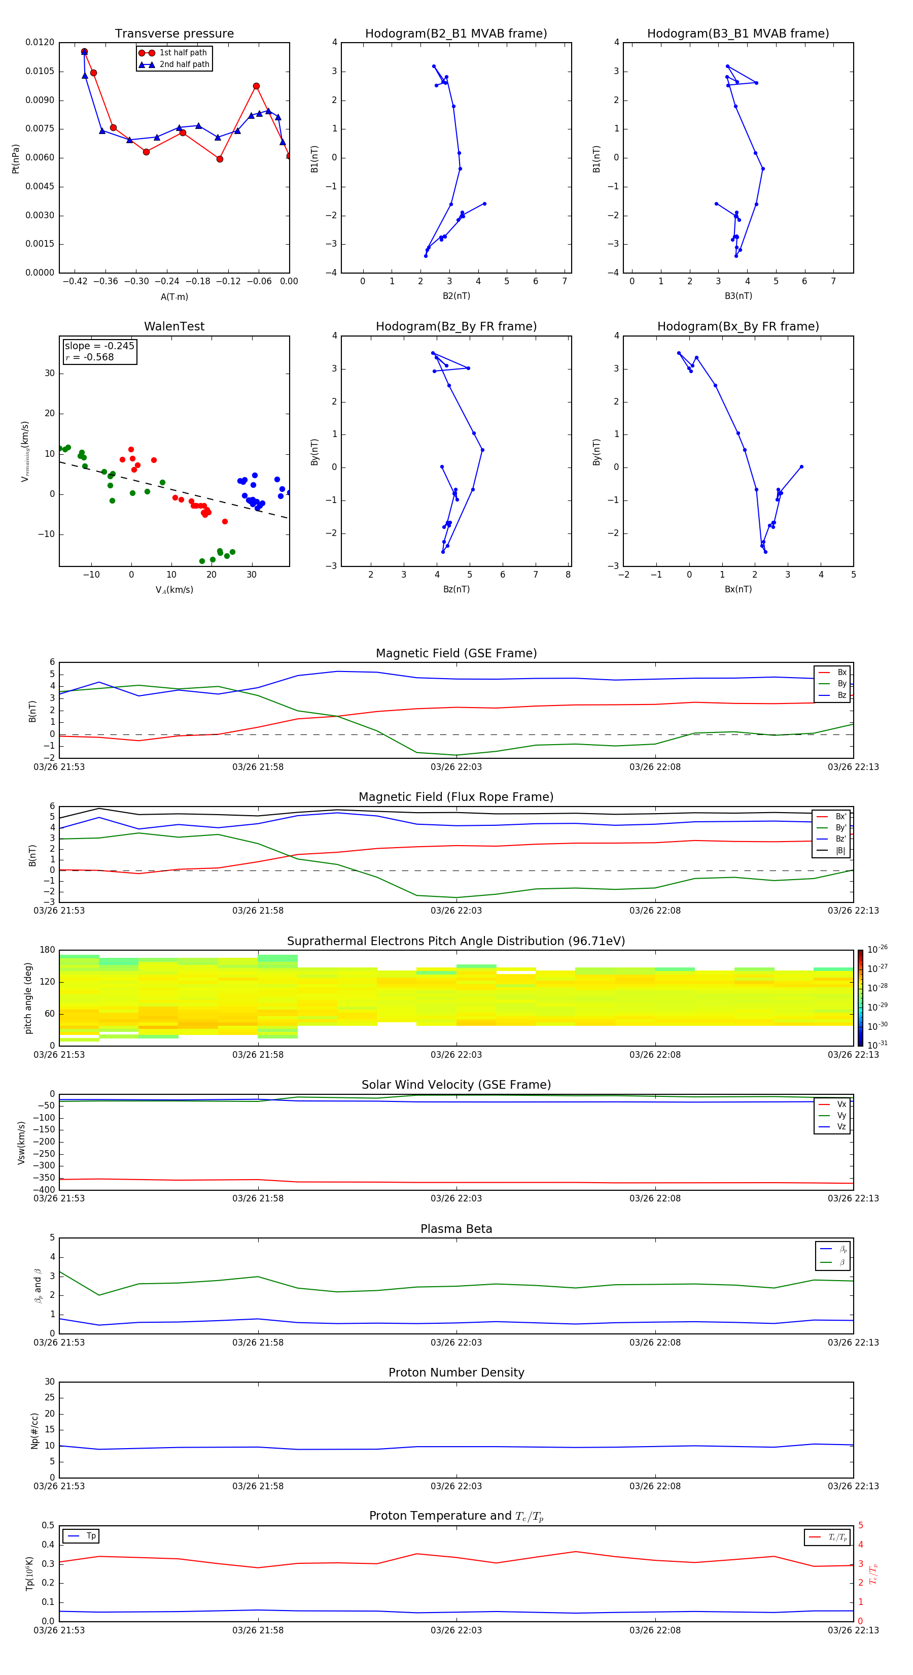Click 'Bz(nT)' axis label of hodogram

point(456,589)
